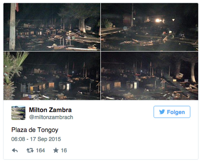
Task: Click the red flag in top-left photo
Action: 17,7
